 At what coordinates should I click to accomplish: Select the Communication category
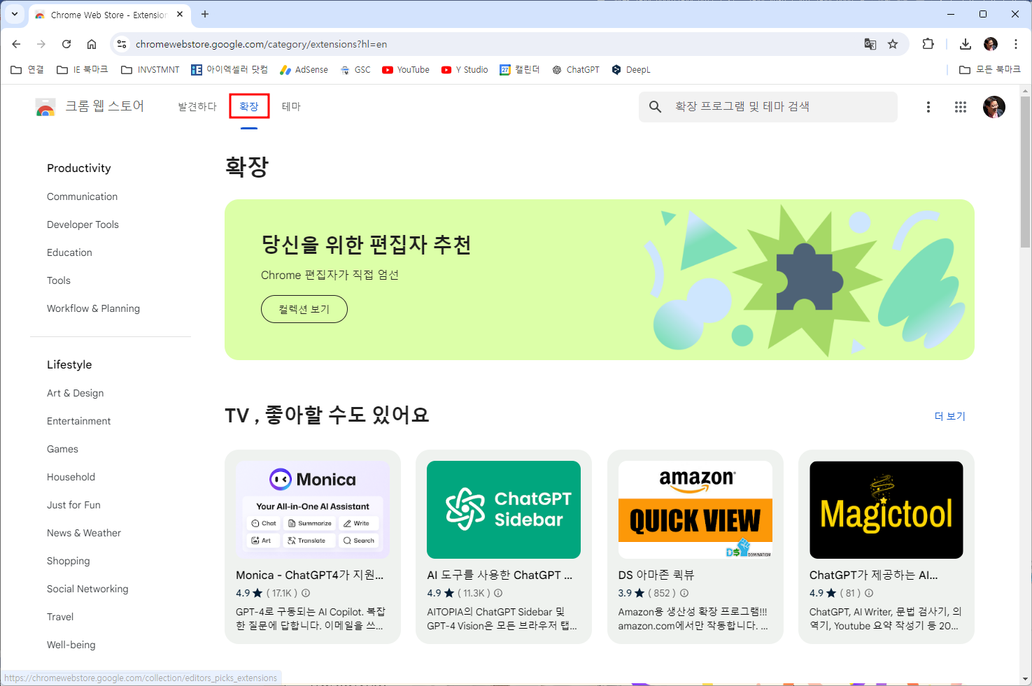coord(82,196)
